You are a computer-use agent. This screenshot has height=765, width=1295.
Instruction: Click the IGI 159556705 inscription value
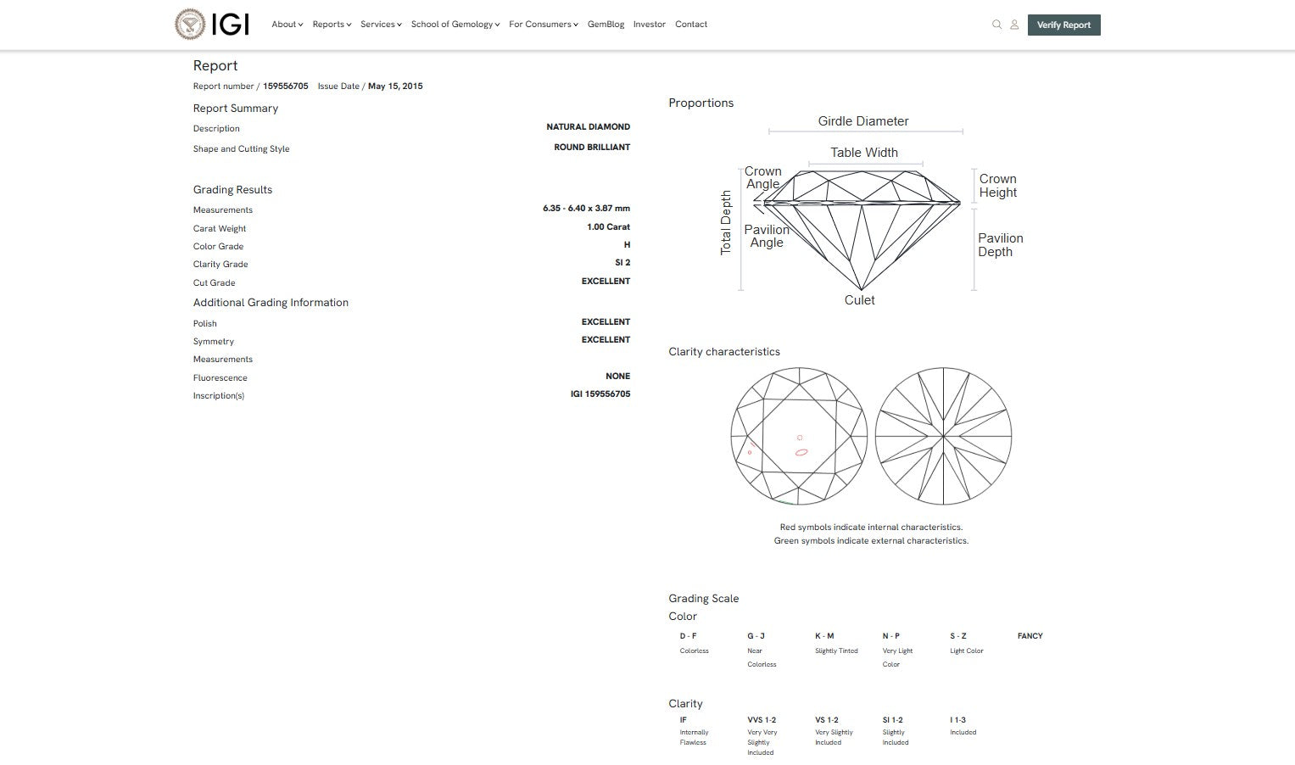coord(600,394)
